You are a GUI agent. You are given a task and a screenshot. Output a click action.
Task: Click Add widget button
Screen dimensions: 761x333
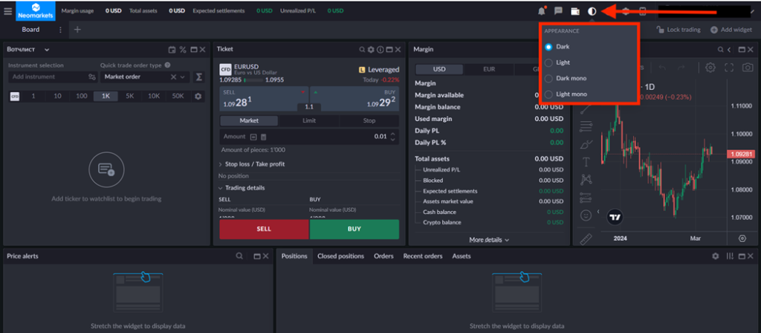click(x=734, y=30)
